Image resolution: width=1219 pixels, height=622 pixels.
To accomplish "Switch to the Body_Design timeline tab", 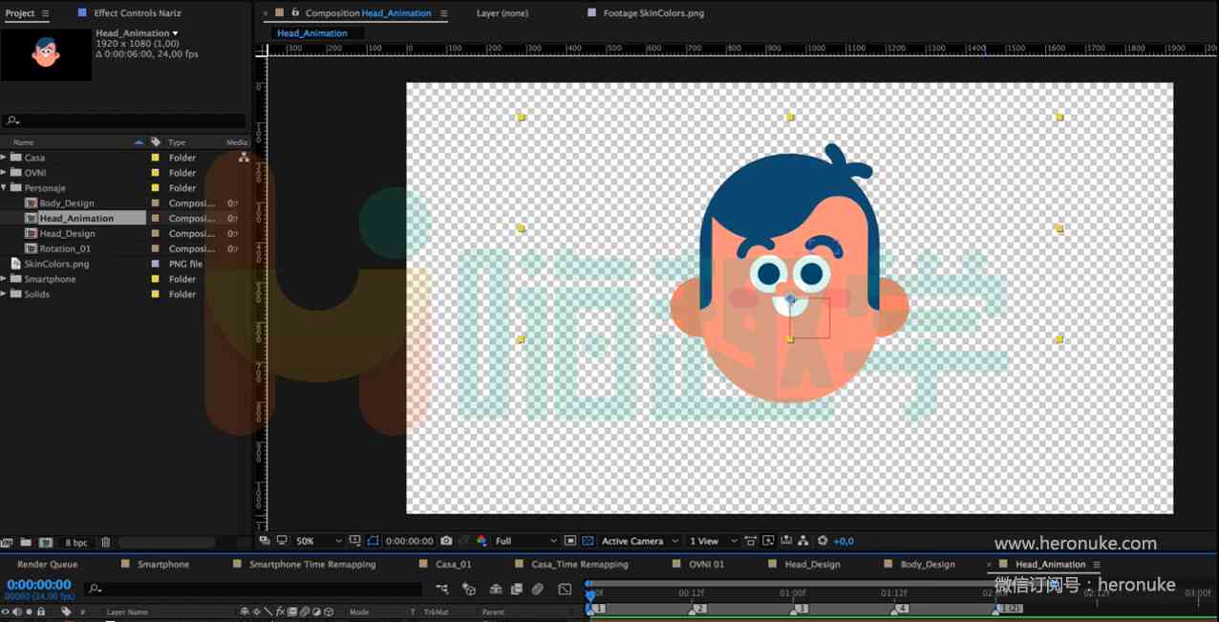I will click(x=928, y=565).
